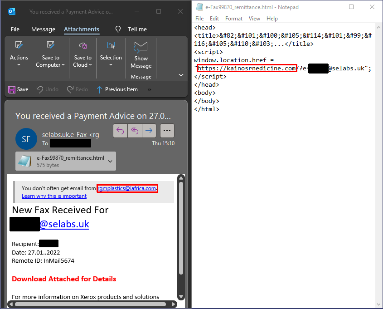Open Notepad Help menu
Screen dimensions: 383x309
coord(272,19)
